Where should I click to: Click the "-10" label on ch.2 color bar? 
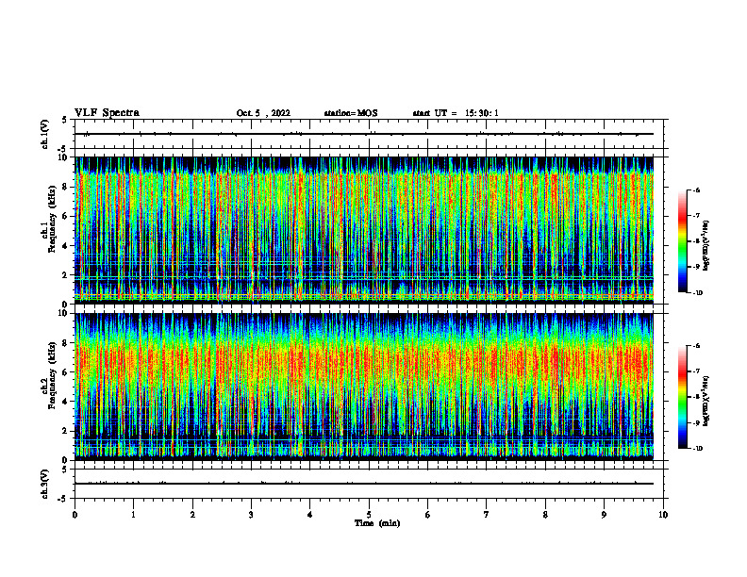click(698, 449)
